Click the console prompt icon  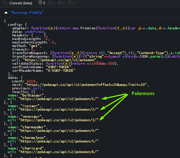5,3
